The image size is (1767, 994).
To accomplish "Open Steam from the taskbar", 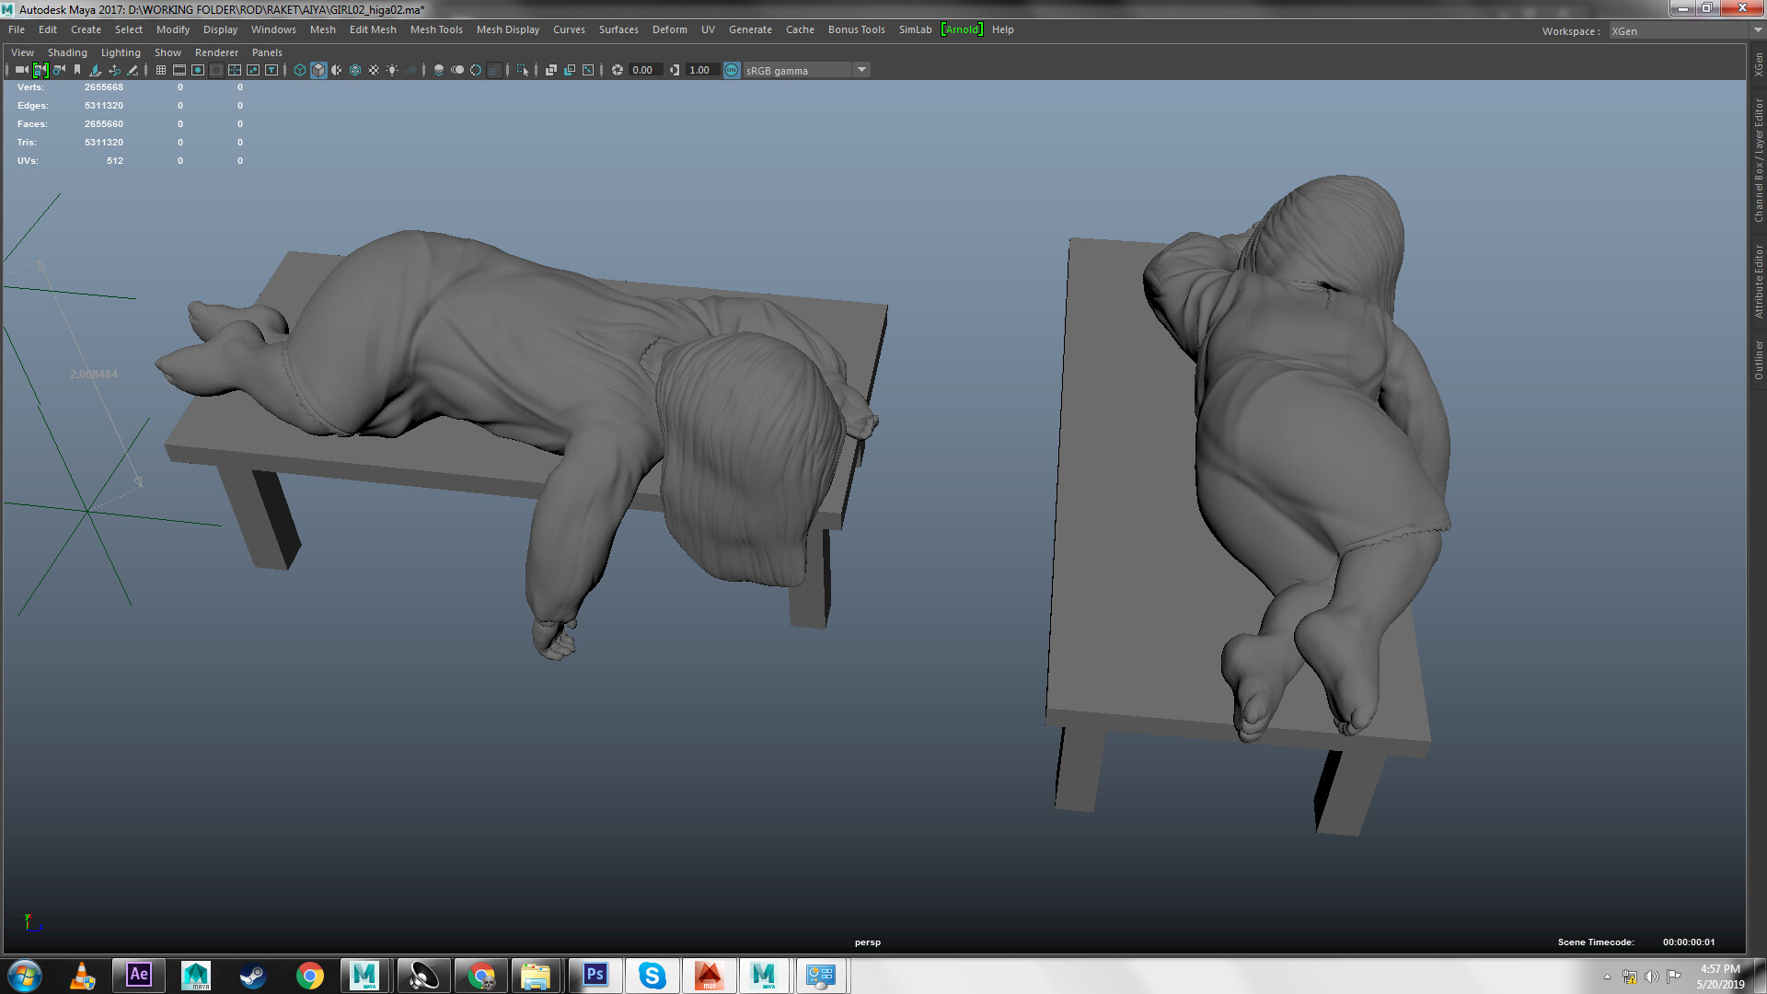I will pyautogui.click(x=253, y=975).
